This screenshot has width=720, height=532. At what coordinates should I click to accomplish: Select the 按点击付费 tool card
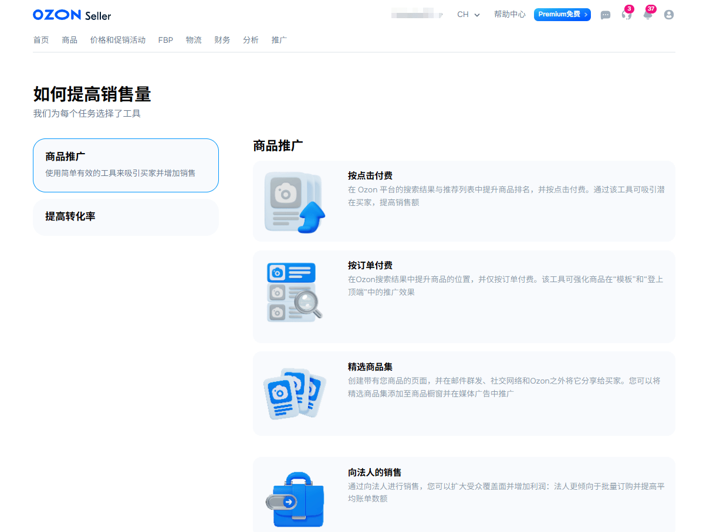pyautogui.click(x=464, y=201)
